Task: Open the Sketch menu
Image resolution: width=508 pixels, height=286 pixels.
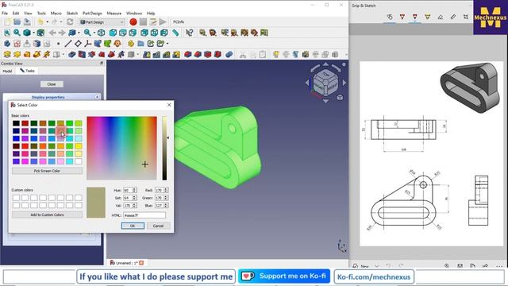Action: 72,14
